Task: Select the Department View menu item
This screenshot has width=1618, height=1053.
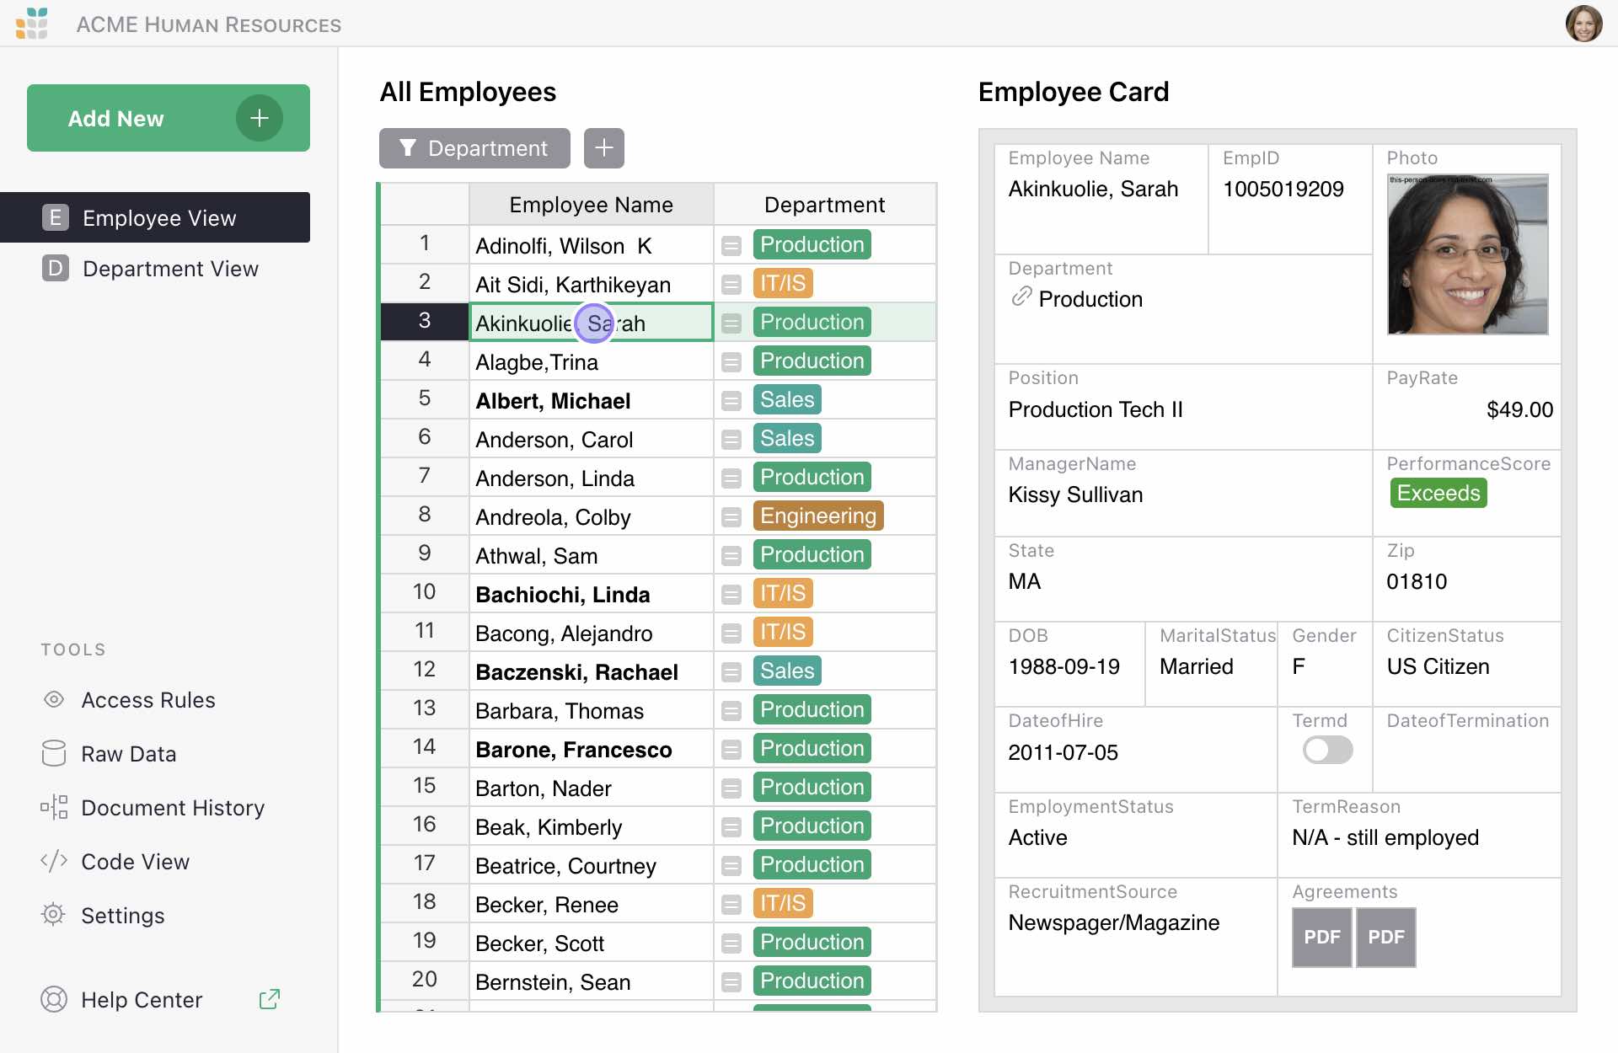Action: [x=170, y=268]
